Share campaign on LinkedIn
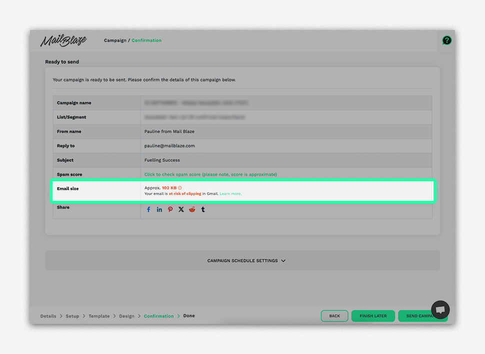The image size is (485, 354). click(159, 210)
